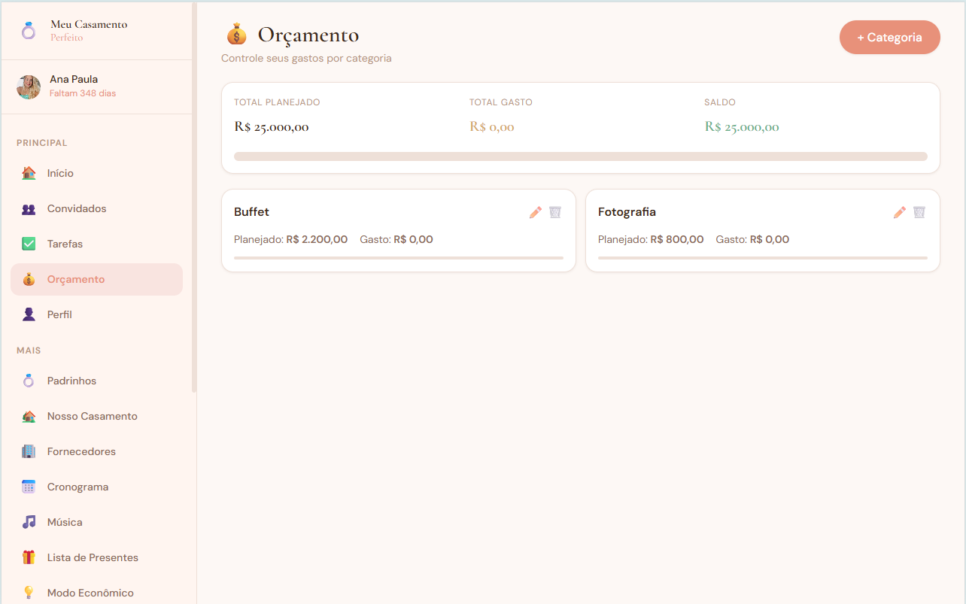Delete the Buffet category with the trash icon
Image resolution: width=966 pixels, height=604 pixels.
tap(555, 212)
